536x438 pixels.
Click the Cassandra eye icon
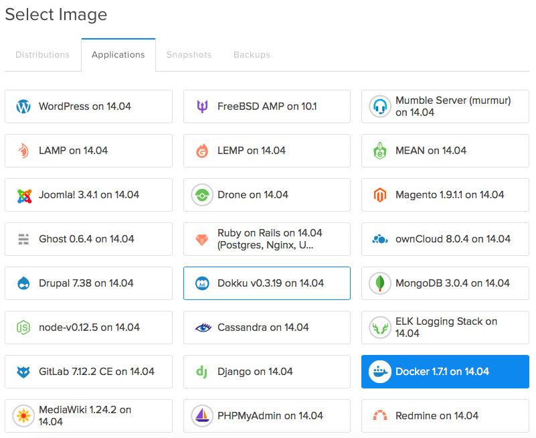click(203, 327)
